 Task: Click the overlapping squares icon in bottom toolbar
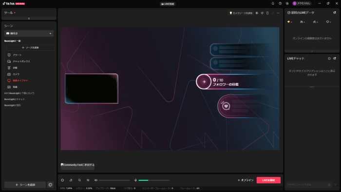coord(79,180)
